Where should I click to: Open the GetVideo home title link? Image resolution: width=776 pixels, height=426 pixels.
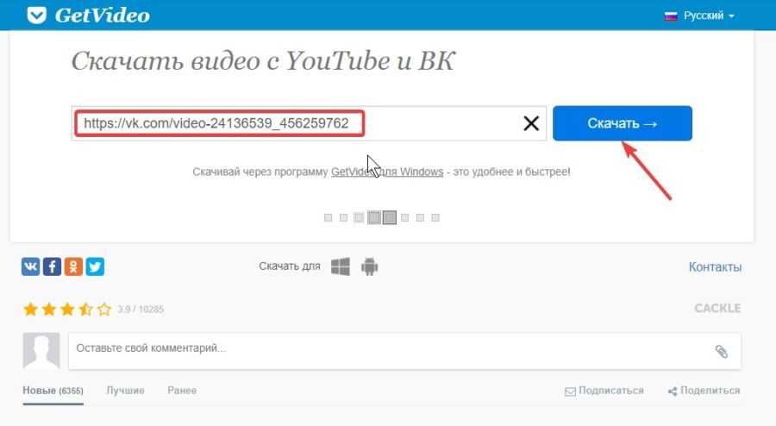(x=103, y=16)
